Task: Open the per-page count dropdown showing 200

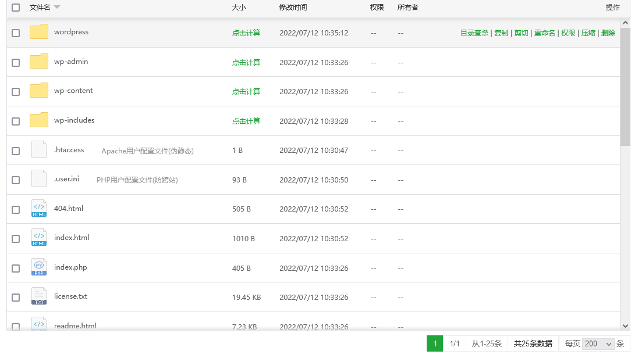Action: coord(598,343)
